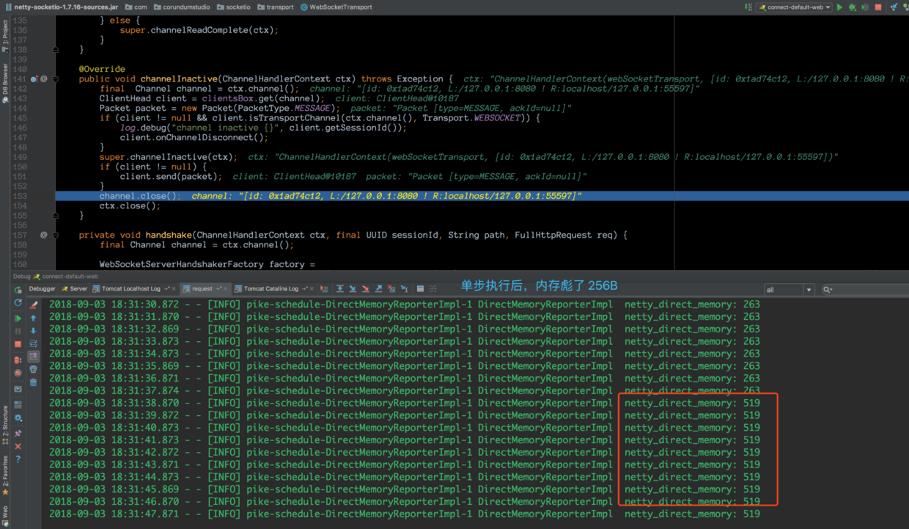
Task: Resume program with green arrow in debug sidebar
Action: point(18,318)
